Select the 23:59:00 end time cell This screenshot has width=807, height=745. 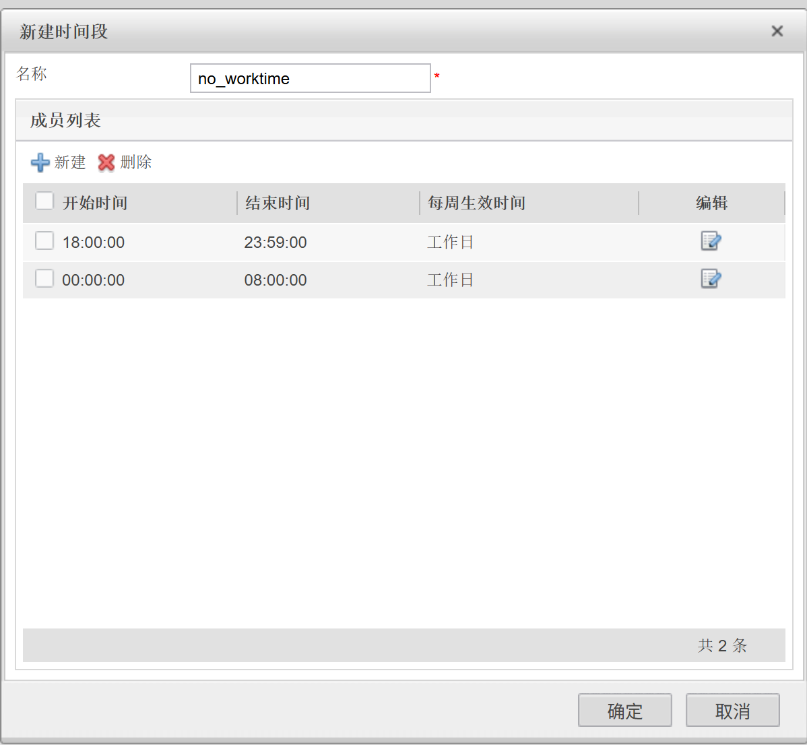pos(276,242)
